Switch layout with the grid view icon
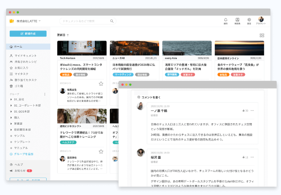Viewport: 281px width, 195px height. coord(262,35)
